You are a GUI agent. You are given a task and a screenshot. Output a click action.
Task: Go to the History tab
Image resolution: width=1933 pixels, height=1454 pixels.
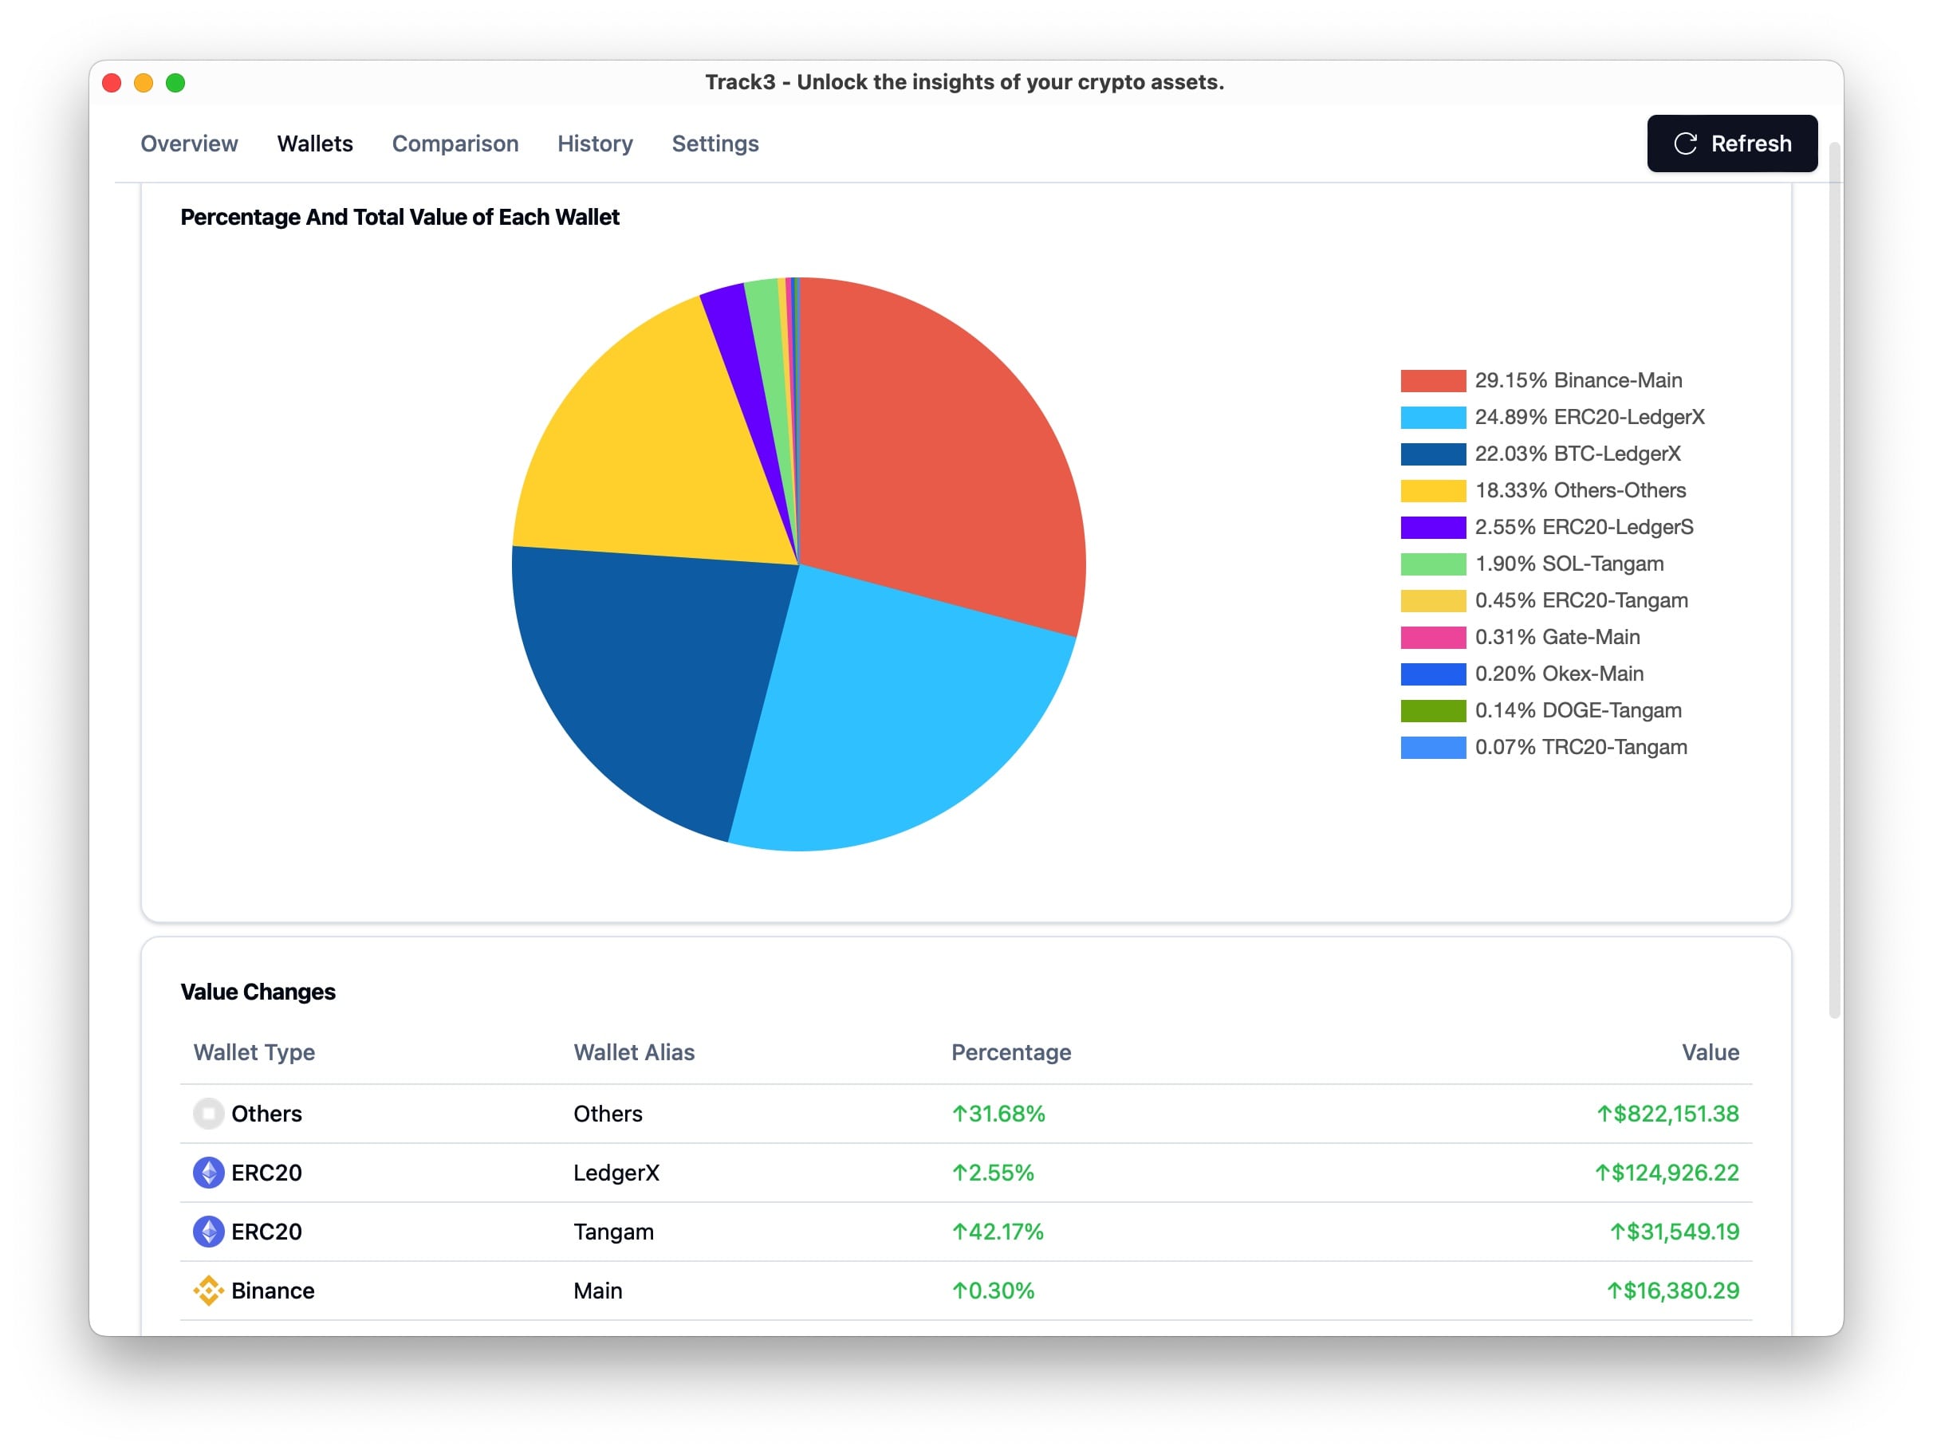click(x=594, y=144)
